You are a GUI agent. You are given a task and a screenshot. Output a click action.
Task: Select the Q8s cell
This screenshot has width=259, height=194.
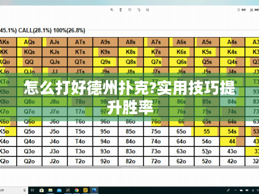click(x=131, y=62)
